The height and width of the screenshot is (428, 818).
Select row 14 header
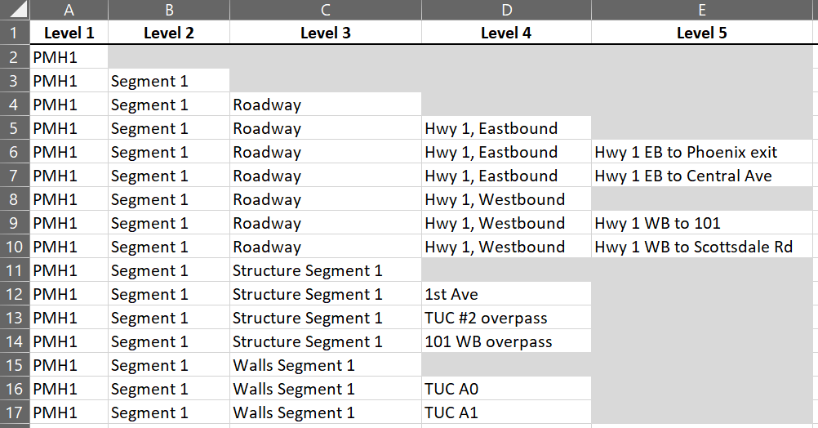(15, 341)
